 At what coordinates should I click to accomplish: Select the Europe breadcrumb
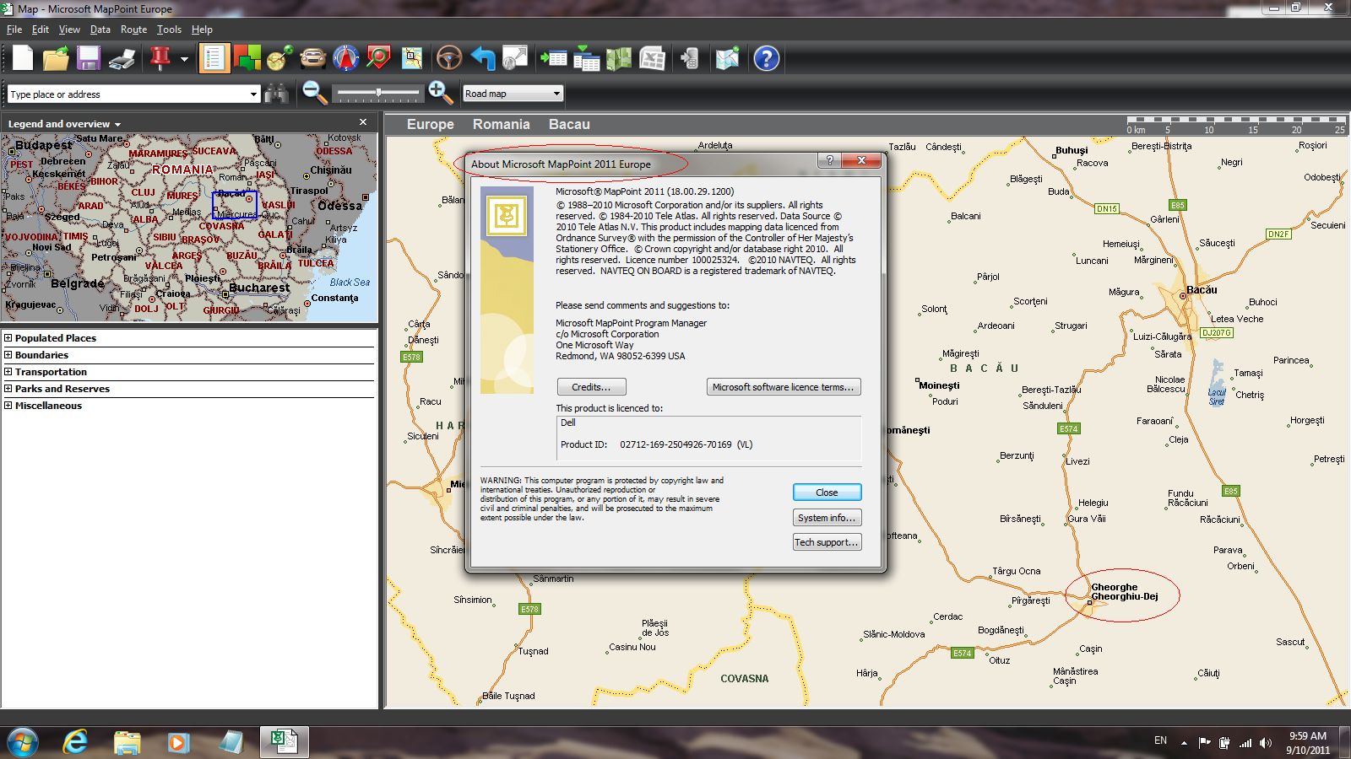point(430,124)
